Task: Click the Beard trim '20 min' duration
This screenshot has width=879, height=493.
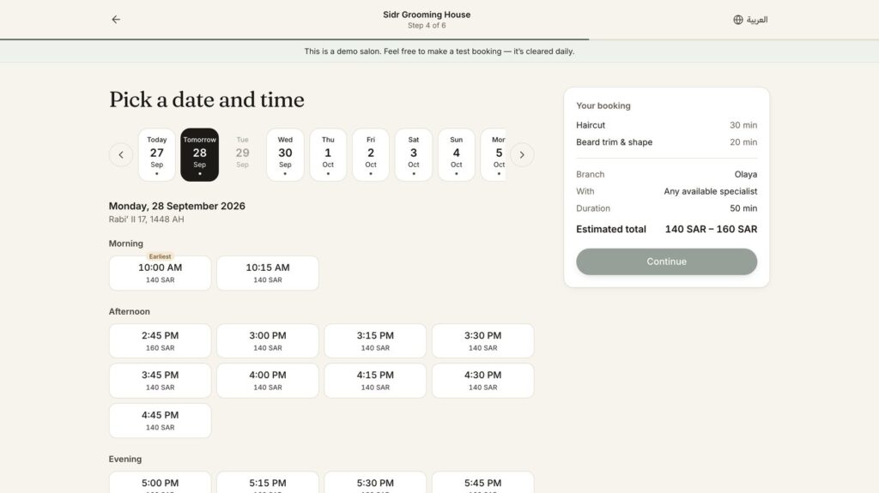Action: (x=743, y=142)
